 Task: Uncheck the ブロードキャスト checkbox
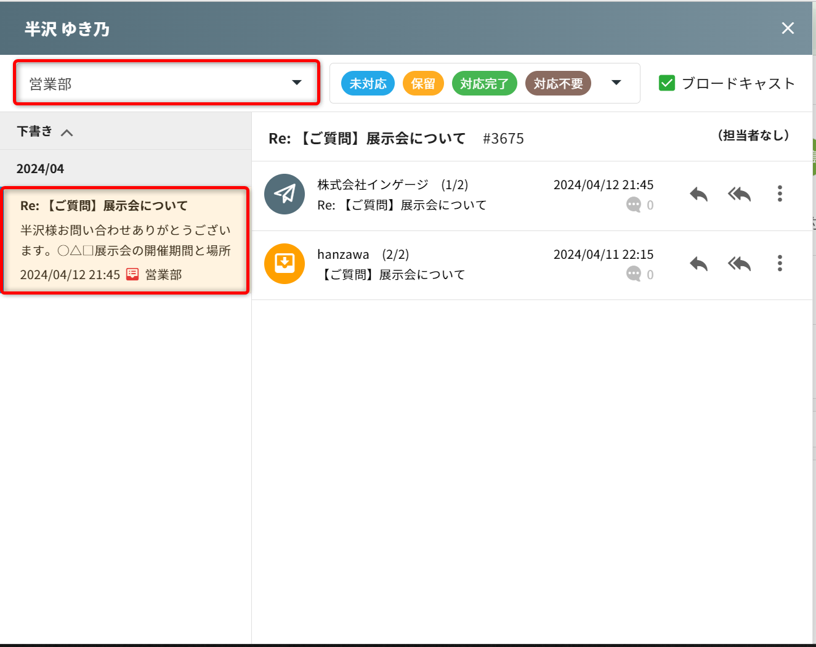point(667,83)
